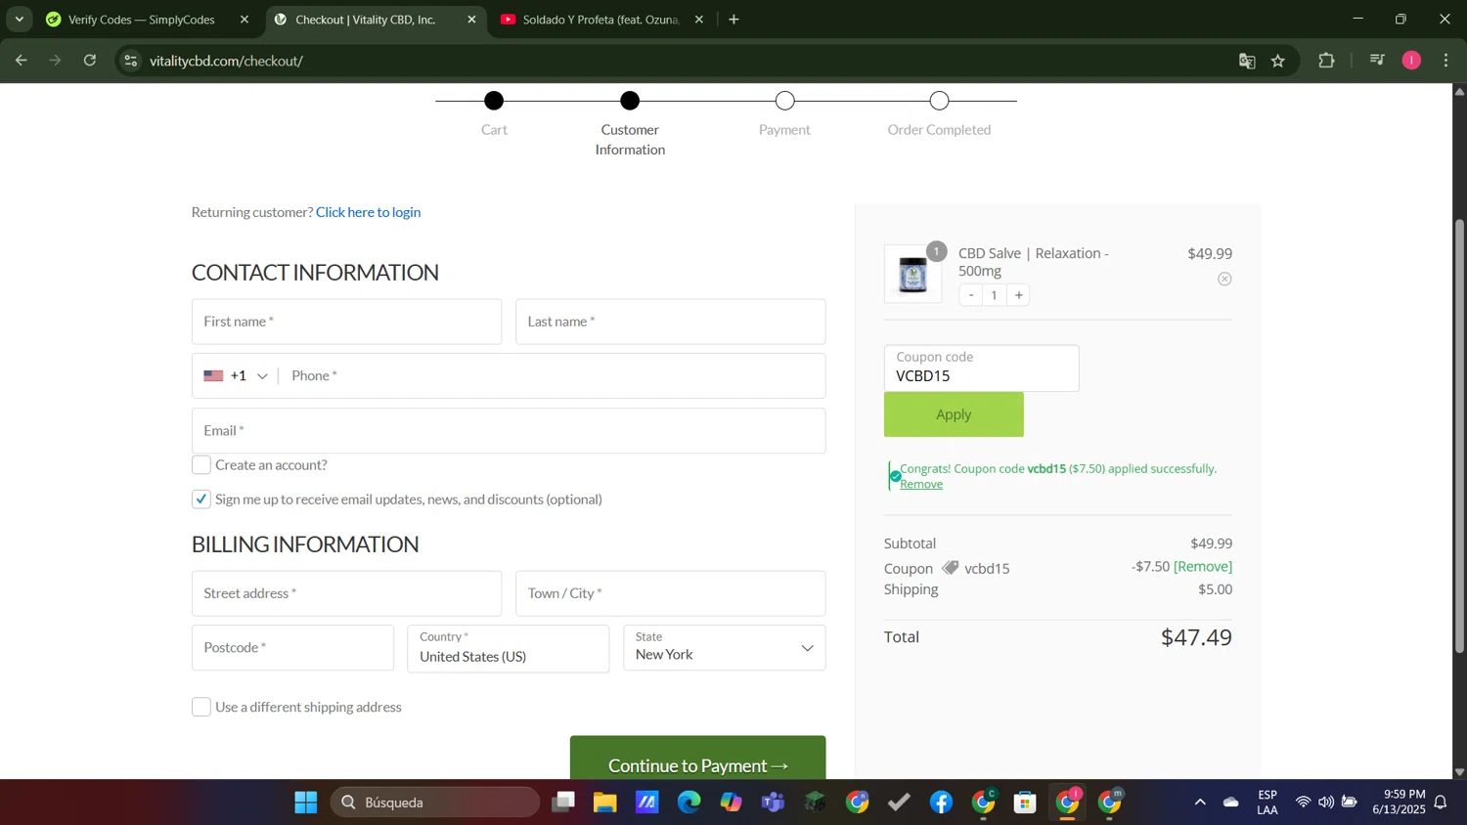Click the Apply coupon button
This screenshot has width=1467, height=825.
pyautogui.click(x=954, y=414)
